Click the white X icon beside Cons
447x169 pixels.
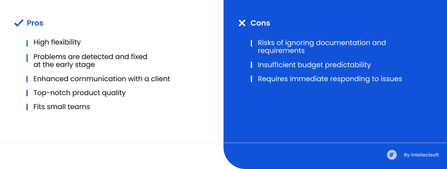pyautogui.click(x=242, y=23)
